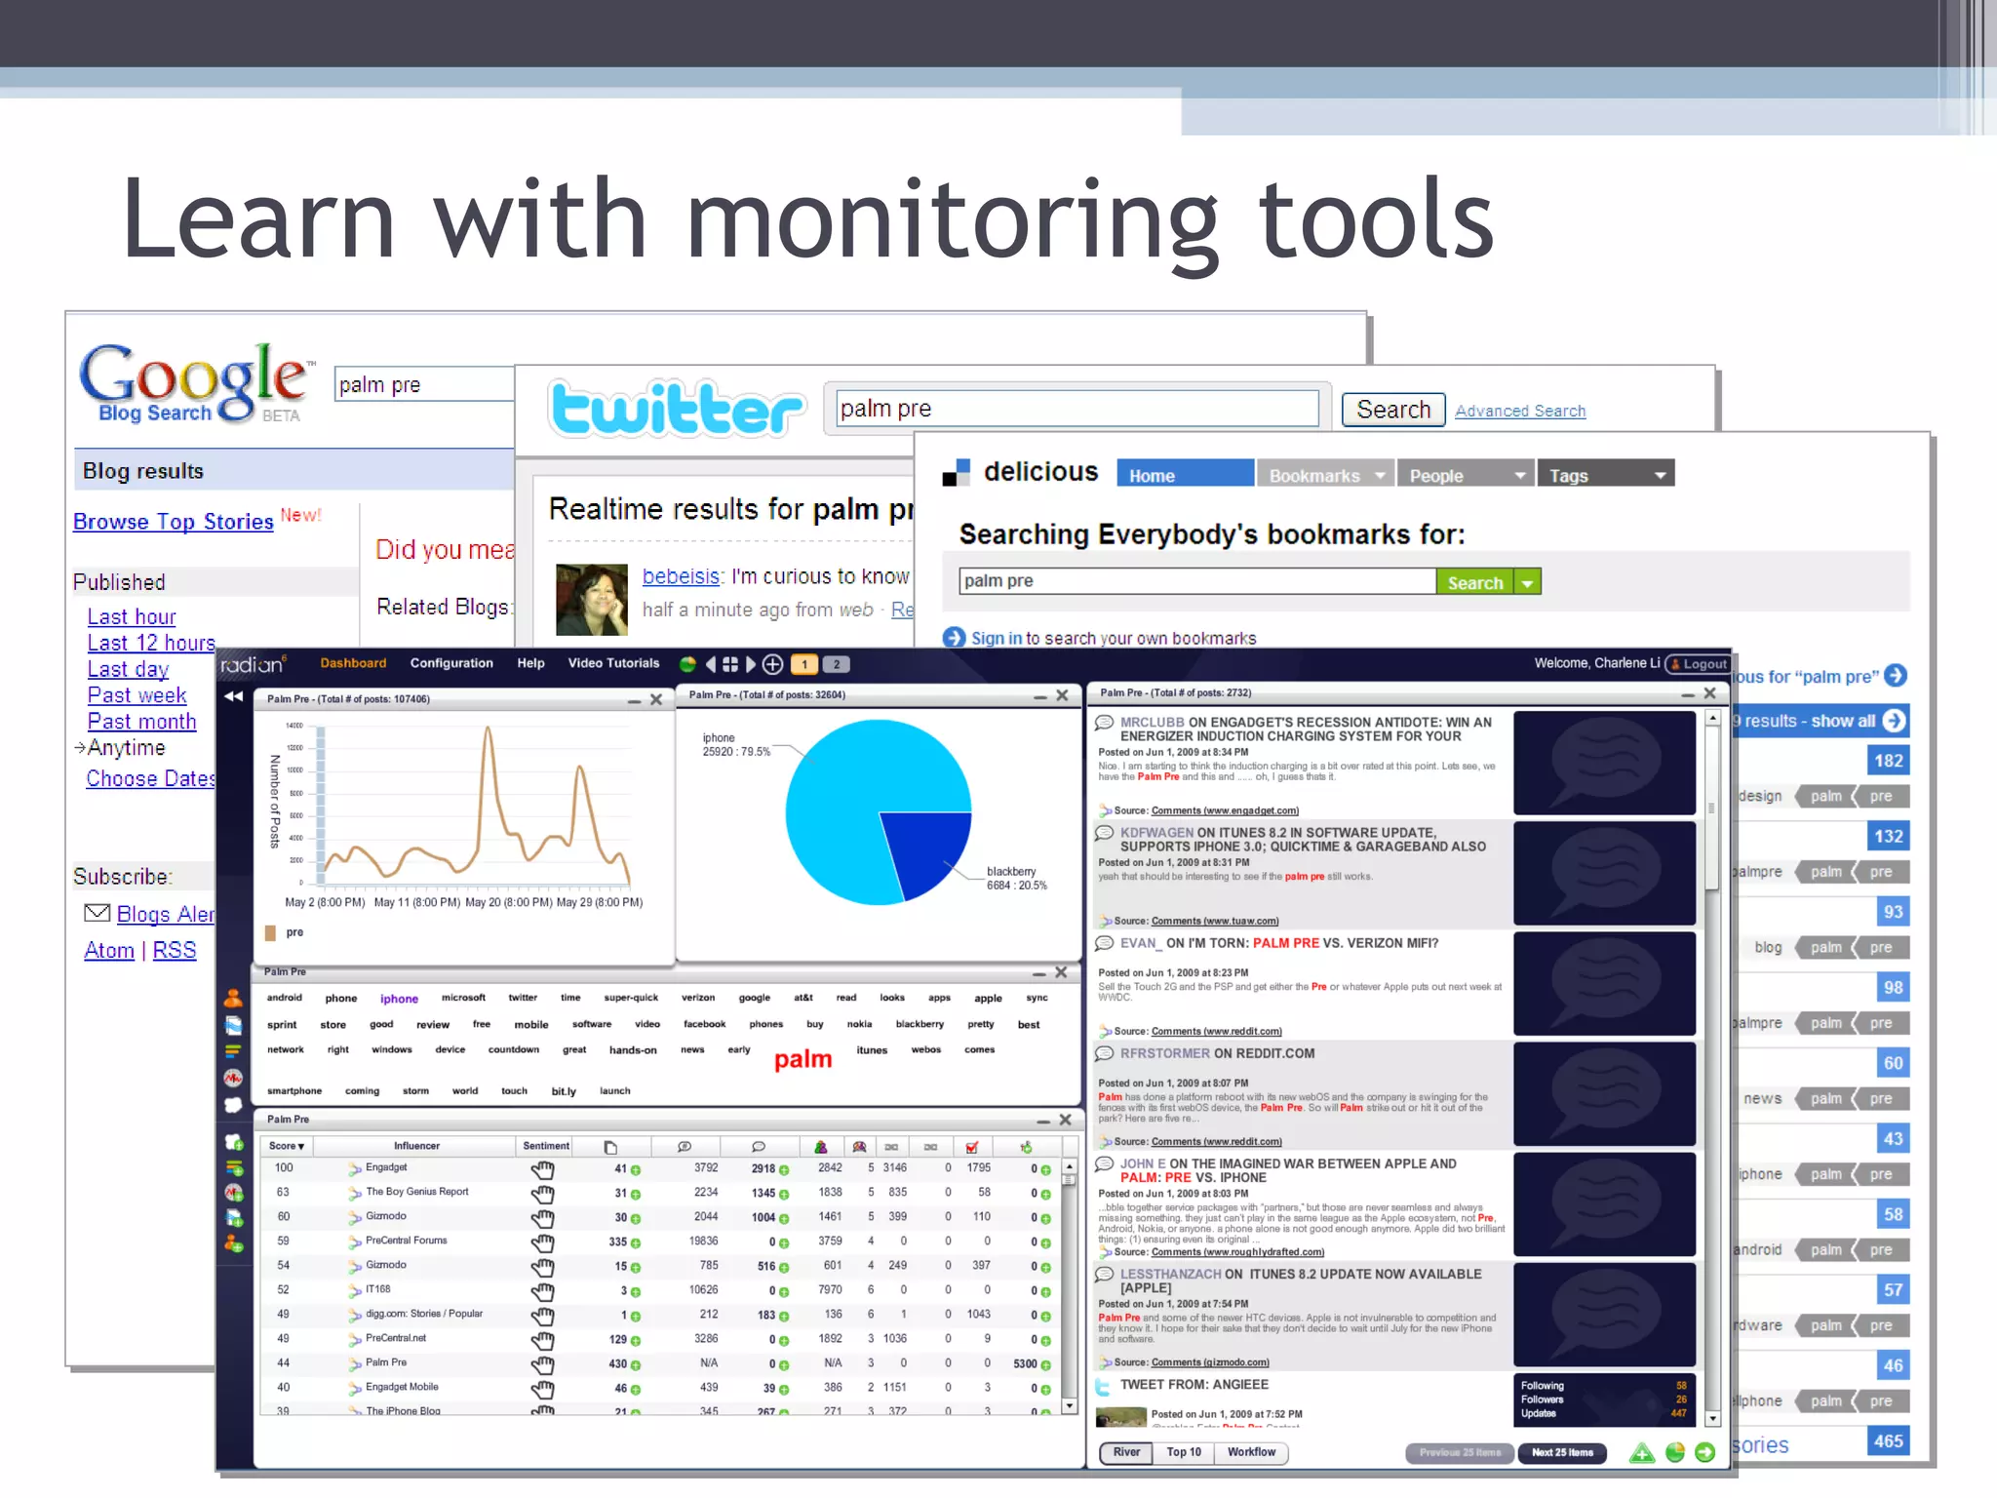The width and height of the screenshot is (1997, 1498).
Task: Open the Configuration menu in Radian6
Action: [451, 663]
